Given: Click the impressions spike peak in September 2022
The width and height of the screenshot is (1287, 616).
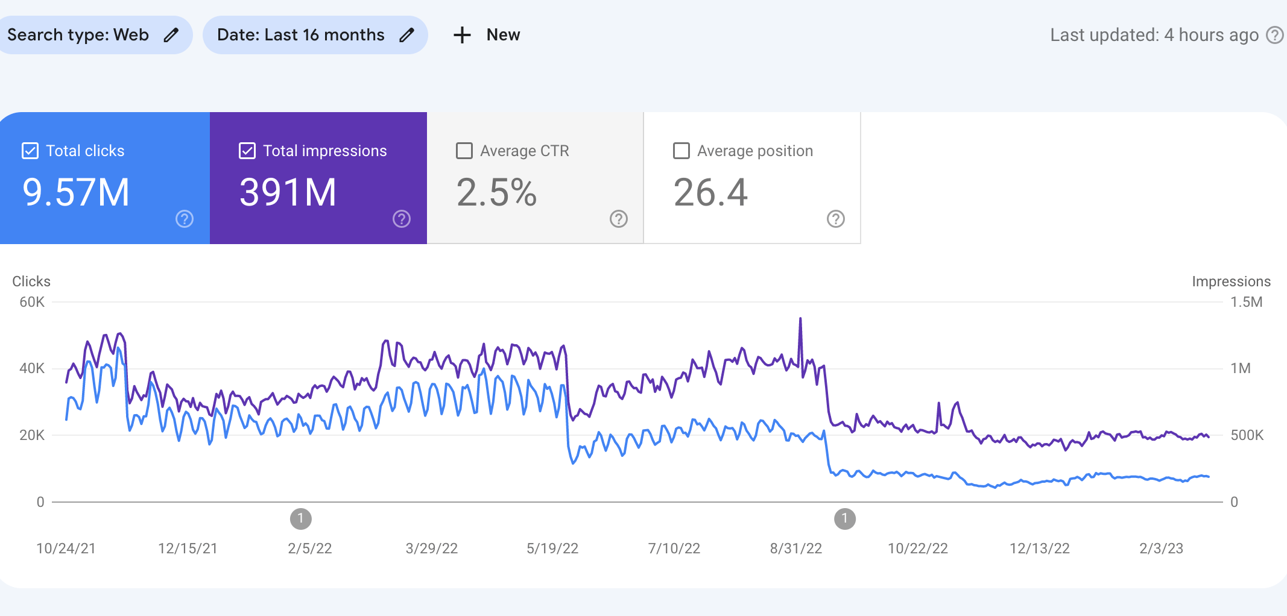Looking at the screenshot, I should pyautogui.click(x=800, y=319).
